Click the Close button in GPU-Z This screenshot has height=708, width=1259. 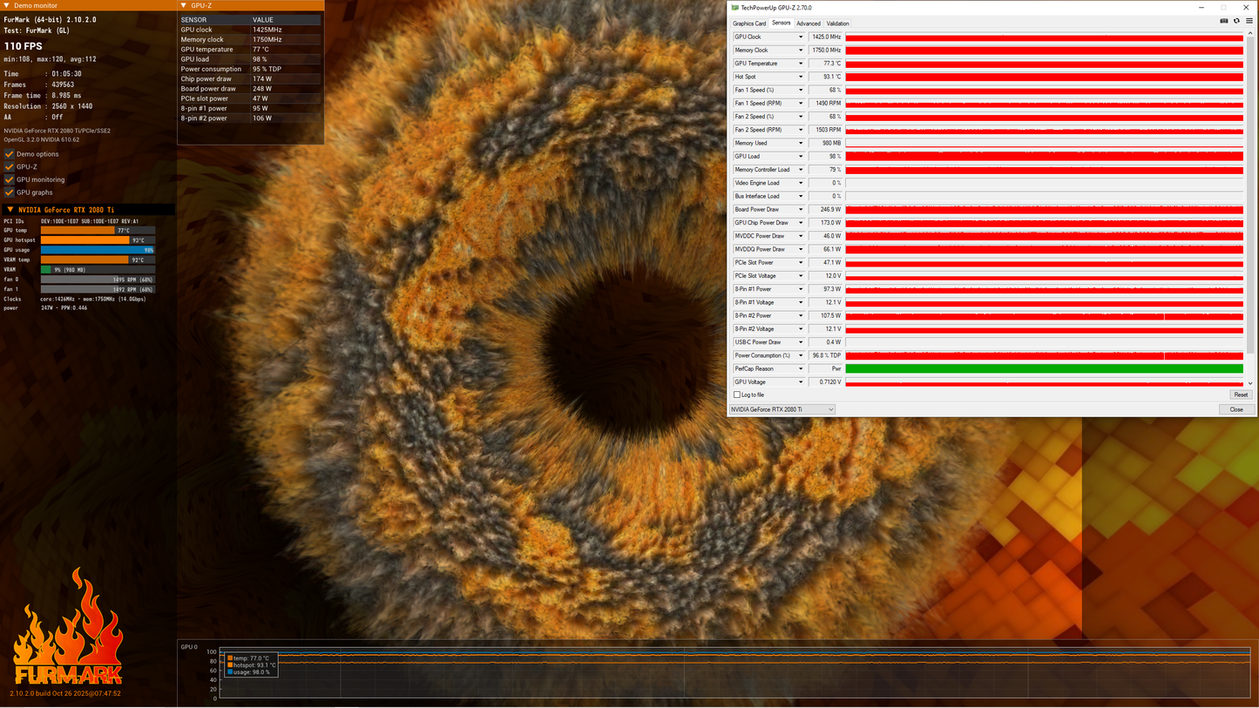[1236, 409]
